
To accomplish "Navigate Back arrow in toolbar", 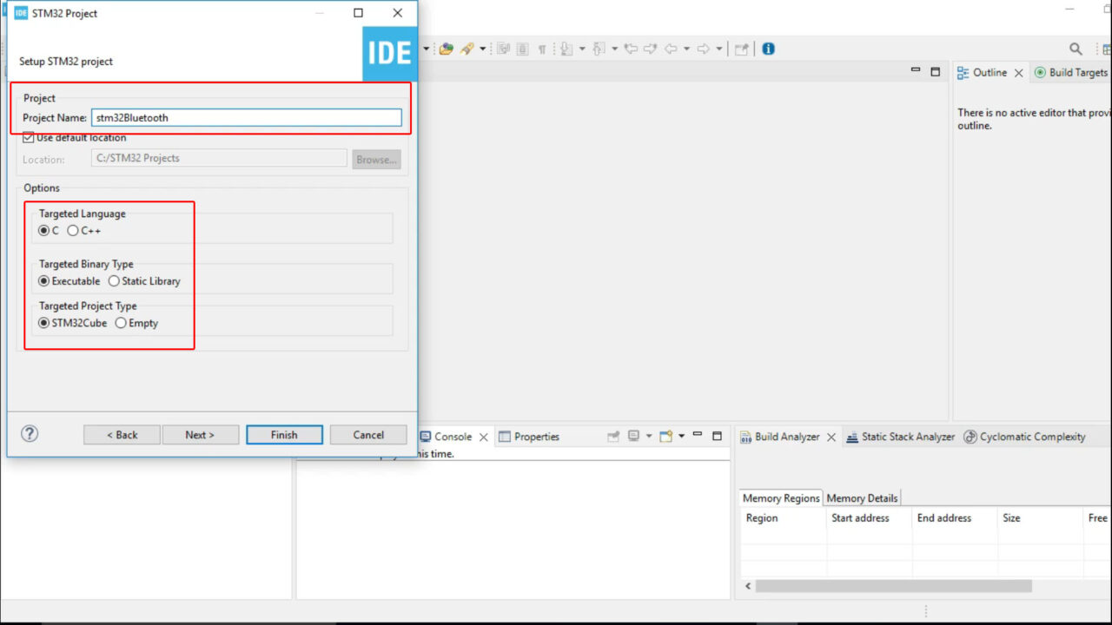I will pyautogui.click(x=671, y=49).
